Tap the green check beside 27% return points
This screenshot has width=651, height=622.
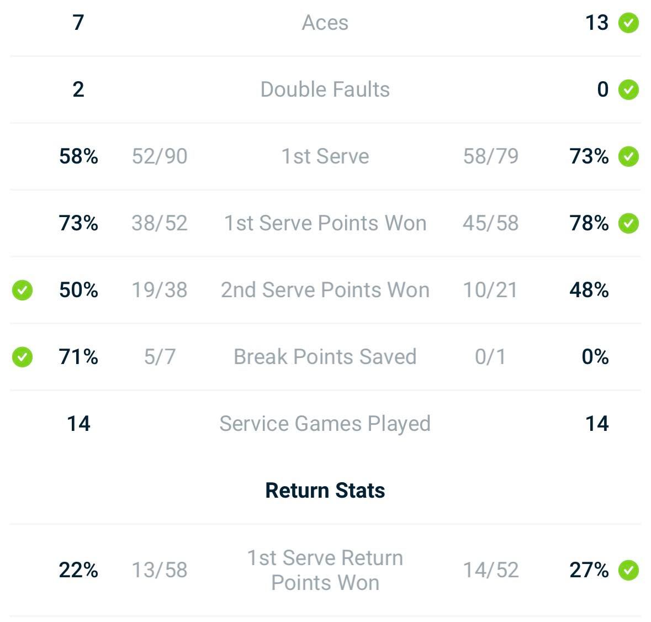[x=628, y=570]
